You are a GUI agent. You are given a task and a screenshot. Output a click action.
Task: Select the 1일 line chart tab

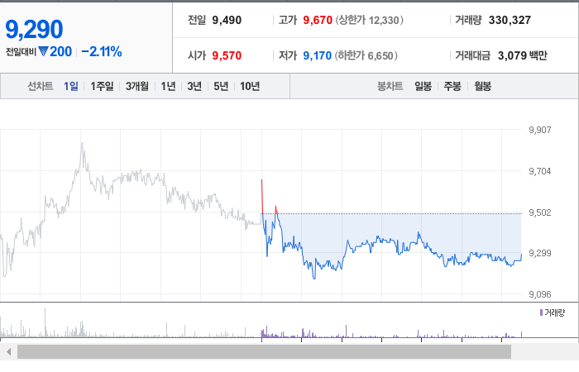point(71,86)
